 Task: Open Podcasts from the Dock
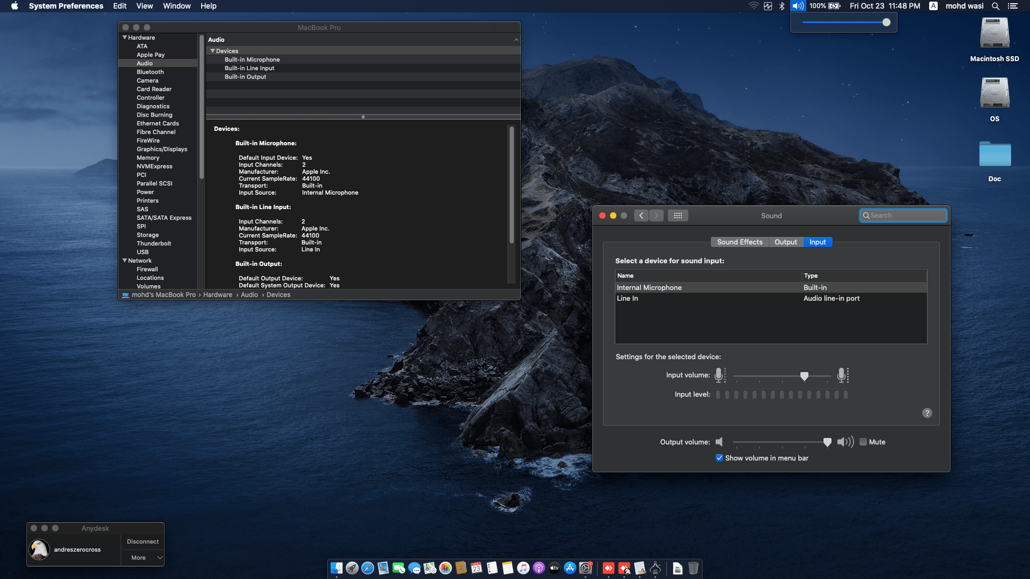coord(539,568)
